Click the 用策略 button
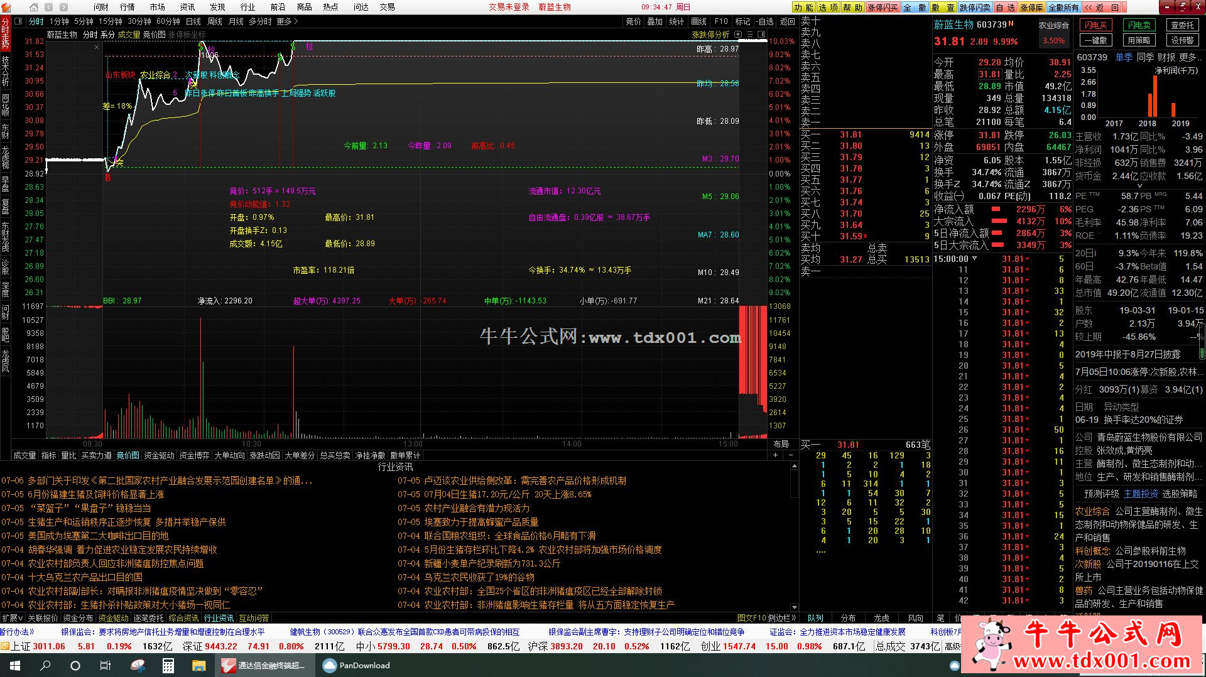Screen dimensions: 1206x677 point(1139,40)
